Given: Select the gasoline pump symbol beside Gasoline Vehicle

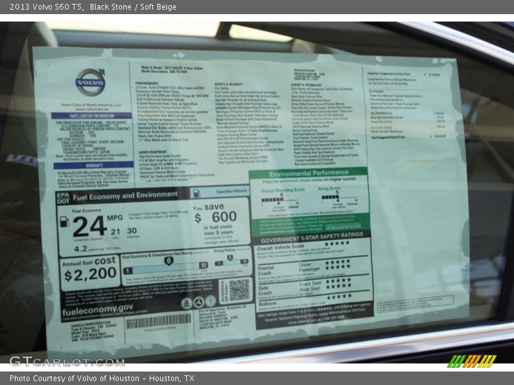Looking at the screenshot, I should coord(197,193).
